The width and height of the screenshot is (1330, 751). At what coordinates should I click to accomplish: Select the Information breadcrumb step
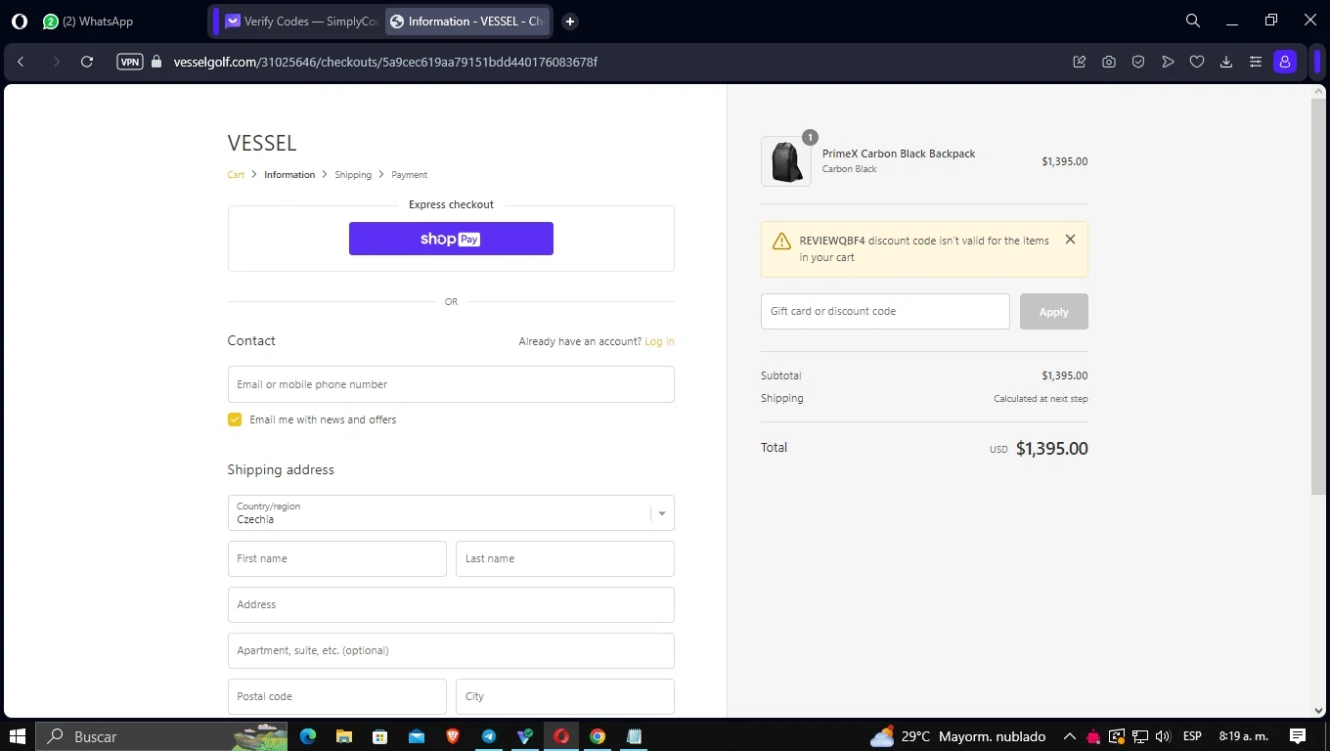tap(289, 175)
